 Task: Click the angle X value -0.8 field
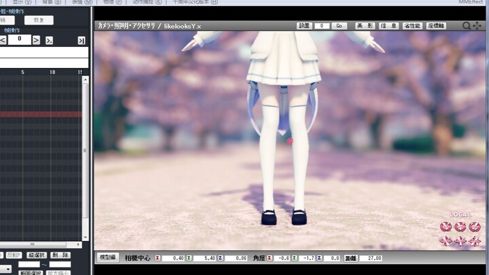tap(282, 258)
